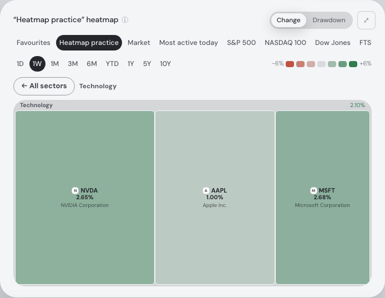385x298 pixels.
Task: Switch the heatmap to Drawdown mode
Action: click(329, 20)
